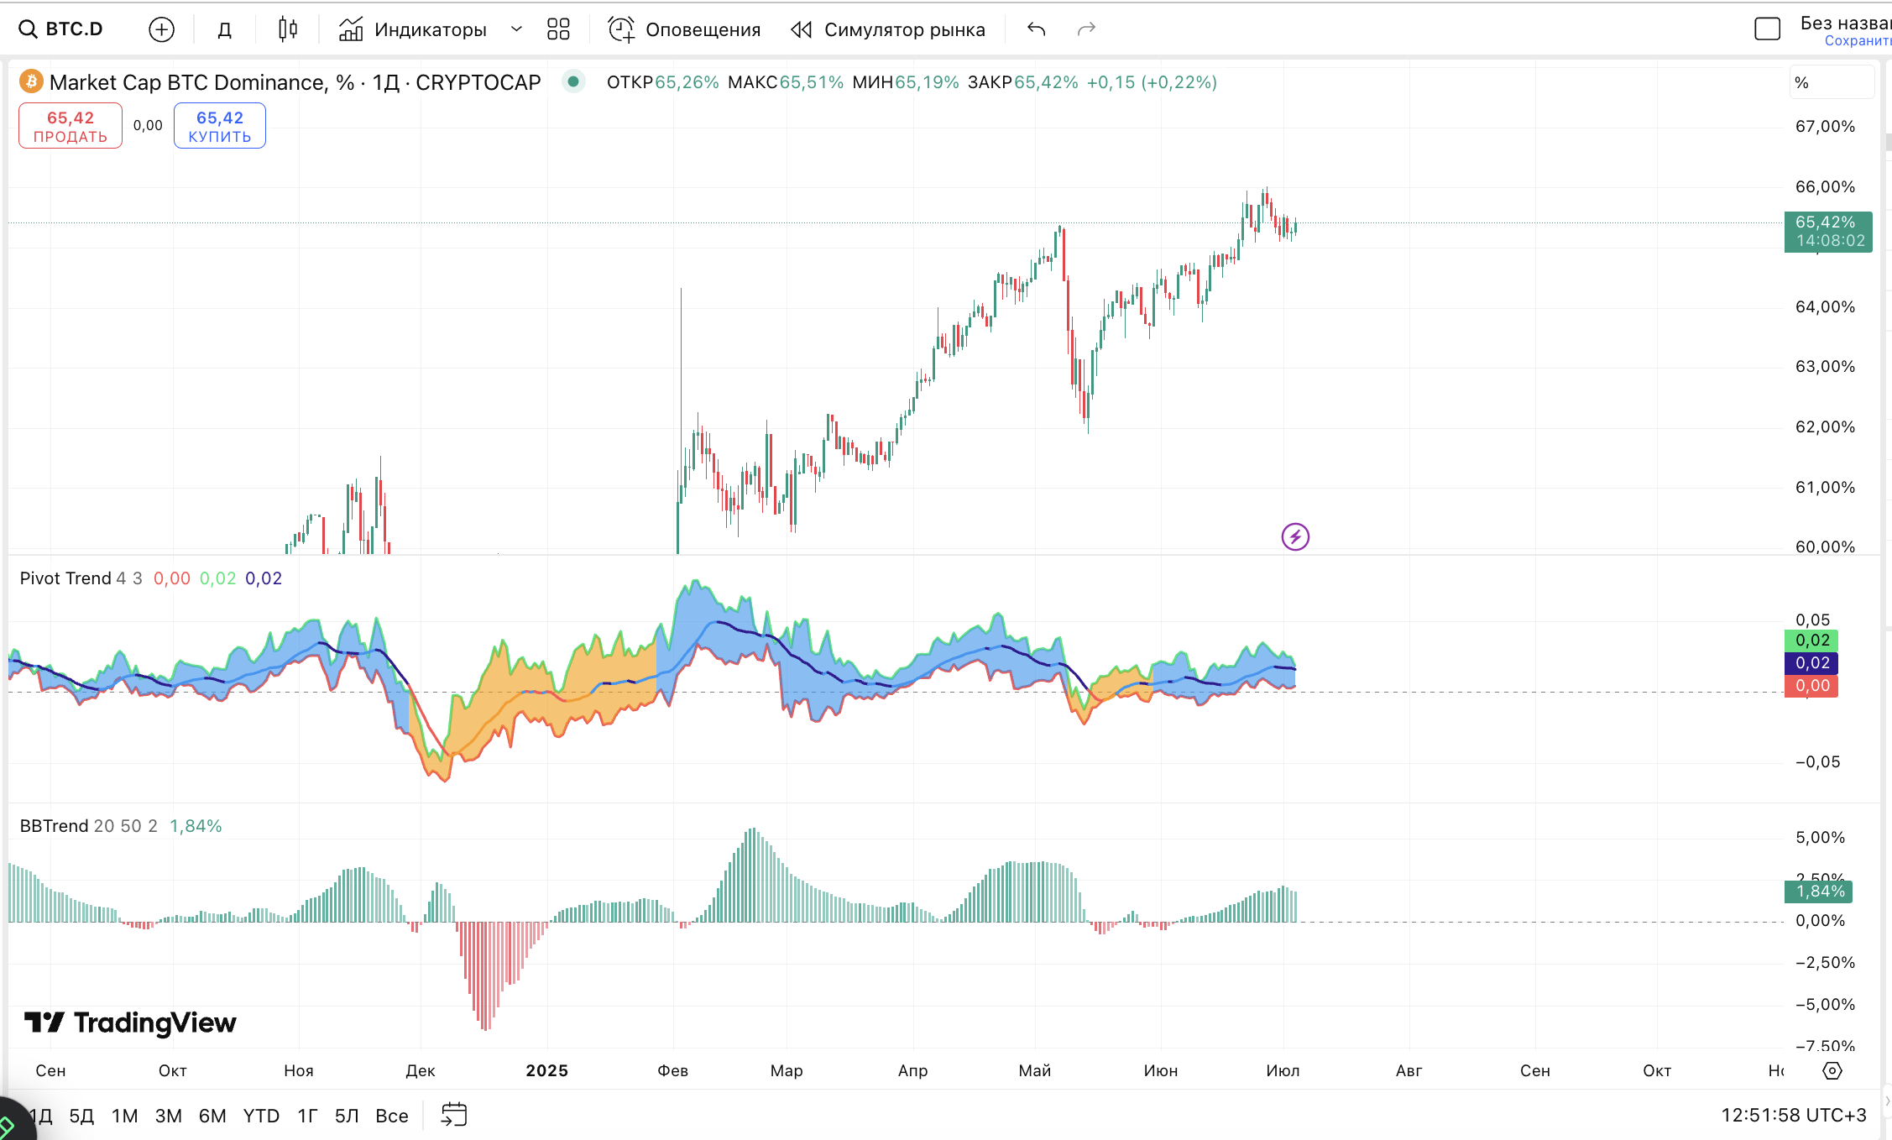The width and height of the screenshot is (1892, 1140).
Task: Click the green market status dot
Action: pyautogui.click(x=573, y=81)
